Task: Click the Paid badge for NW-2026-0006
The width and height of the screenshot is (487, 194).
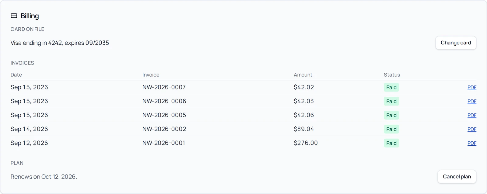Action: 391,102
